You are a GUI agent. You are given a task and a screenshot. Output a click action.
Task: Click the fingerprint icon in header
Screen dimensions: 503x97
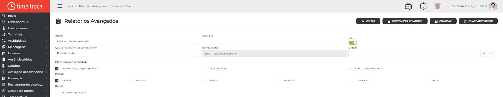click(438, 6)
